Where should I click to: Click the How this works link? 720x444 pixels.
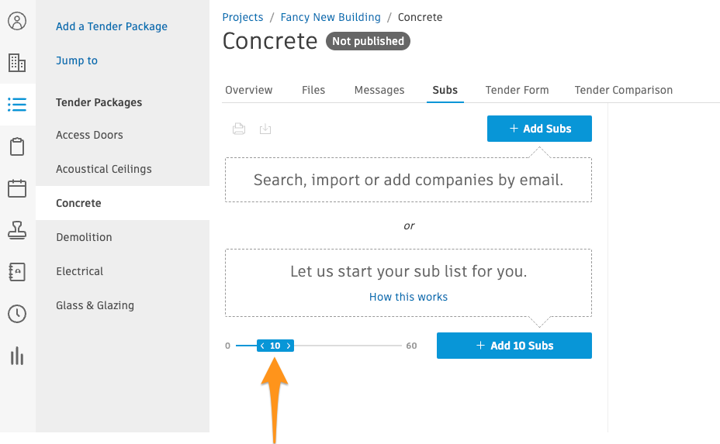408,297
